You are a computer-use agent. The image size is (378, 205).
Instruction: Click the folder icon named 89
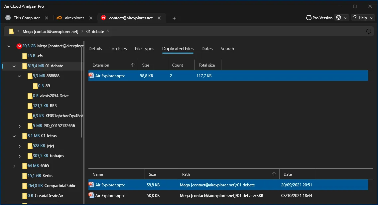tap(35, 86)
